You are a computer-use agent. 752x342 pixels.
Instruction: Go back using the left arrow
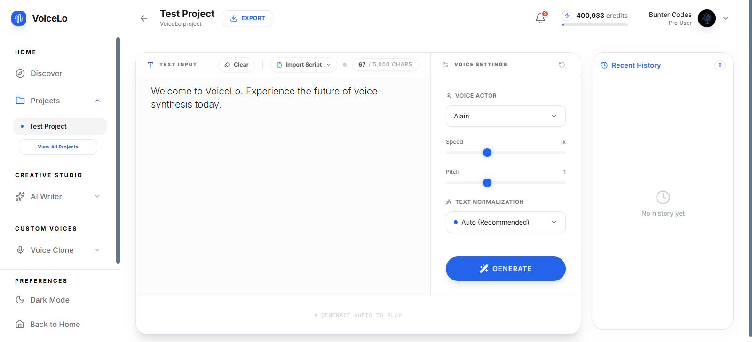point(144,18)
